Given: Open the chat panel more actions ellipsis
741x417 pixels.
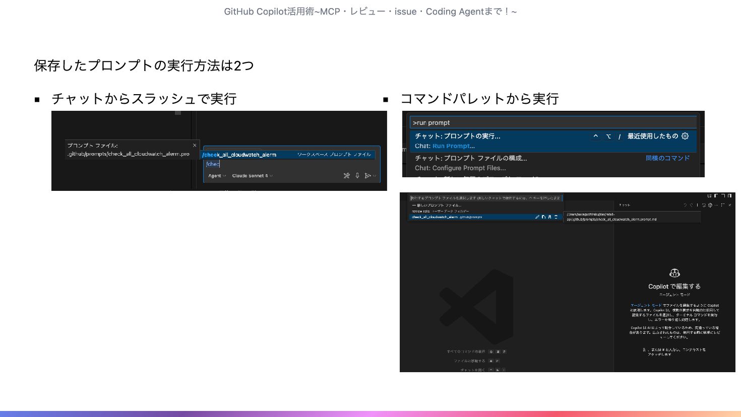Looking at the screenshot, I should [x=716, y=205].
